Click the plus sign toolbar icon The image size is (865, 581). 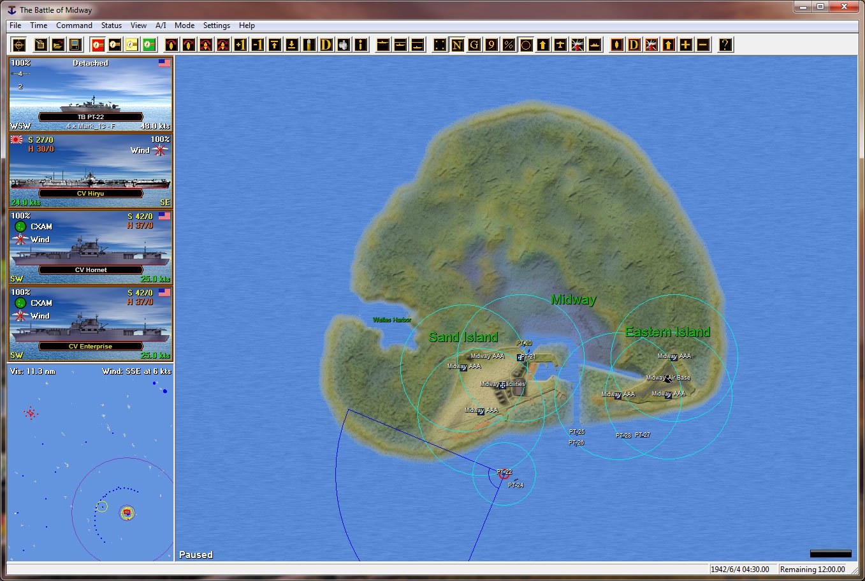685,45
